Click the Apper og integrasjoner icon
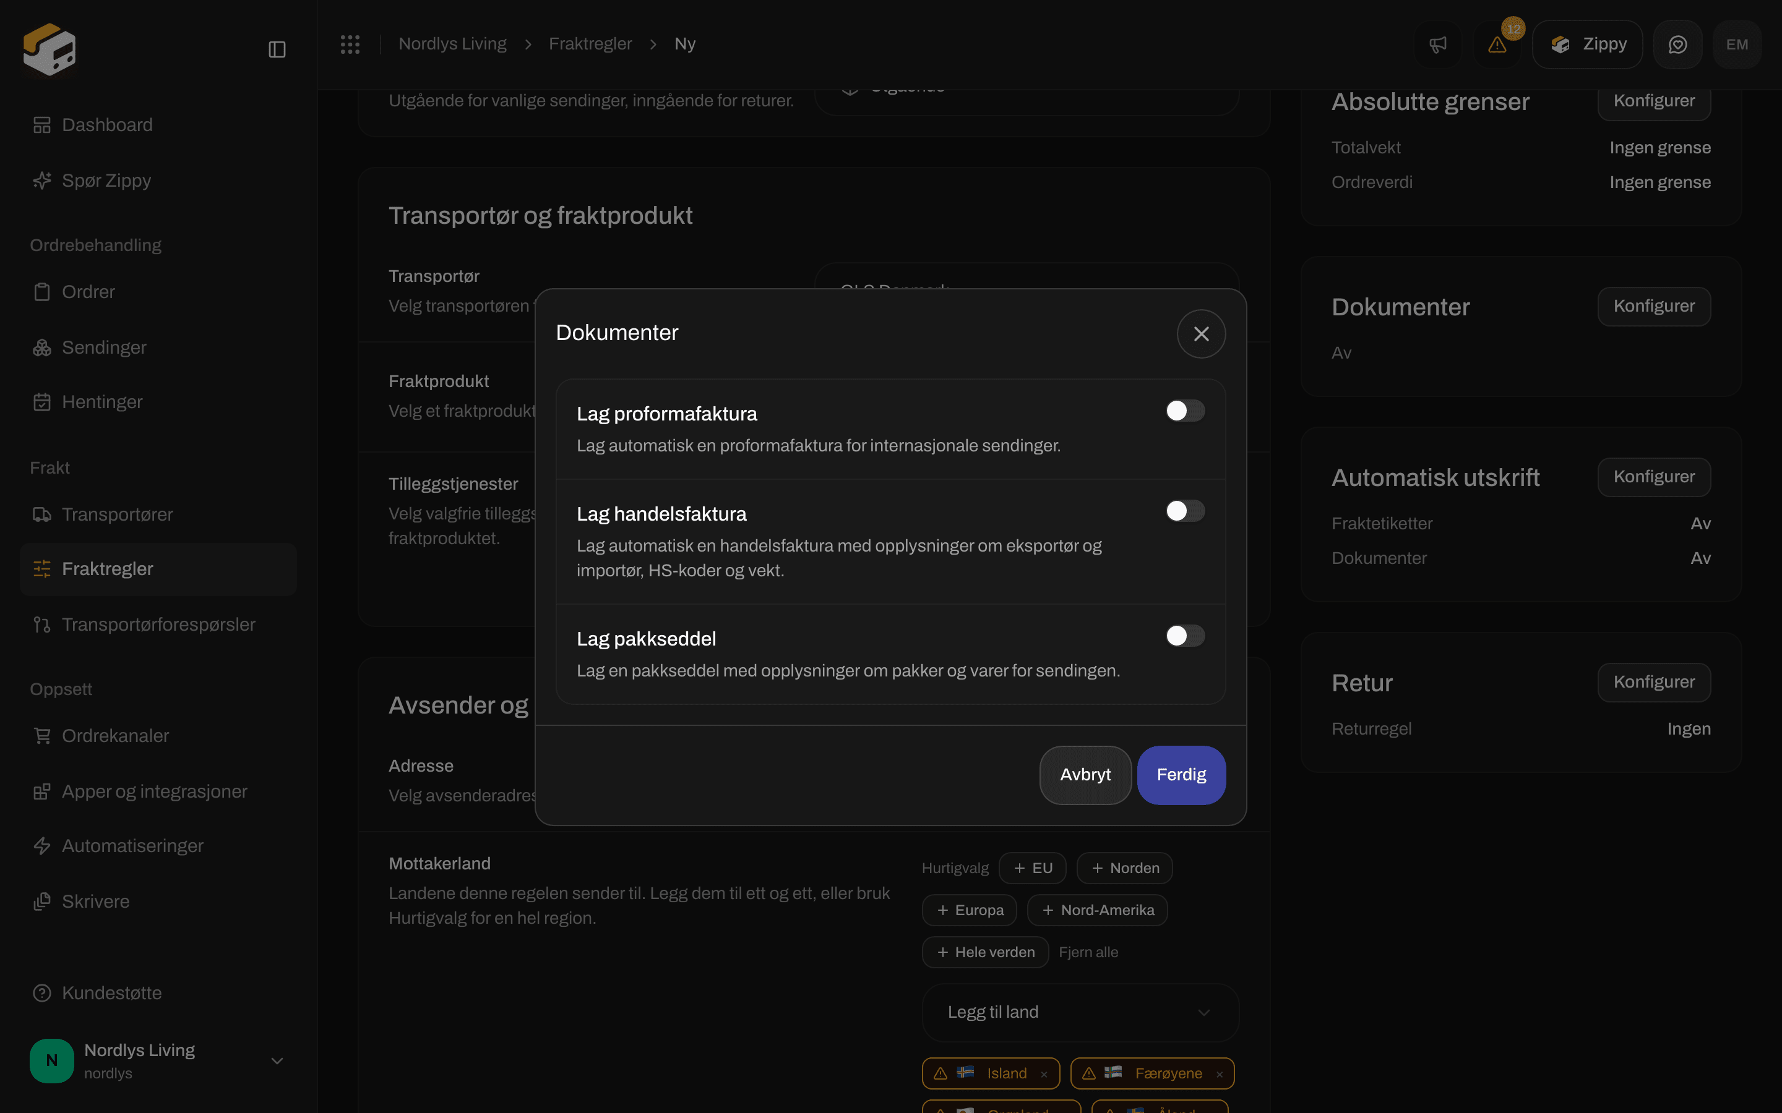The height and width of the screenshot is (1113, 1782). (x=42, y=792)
